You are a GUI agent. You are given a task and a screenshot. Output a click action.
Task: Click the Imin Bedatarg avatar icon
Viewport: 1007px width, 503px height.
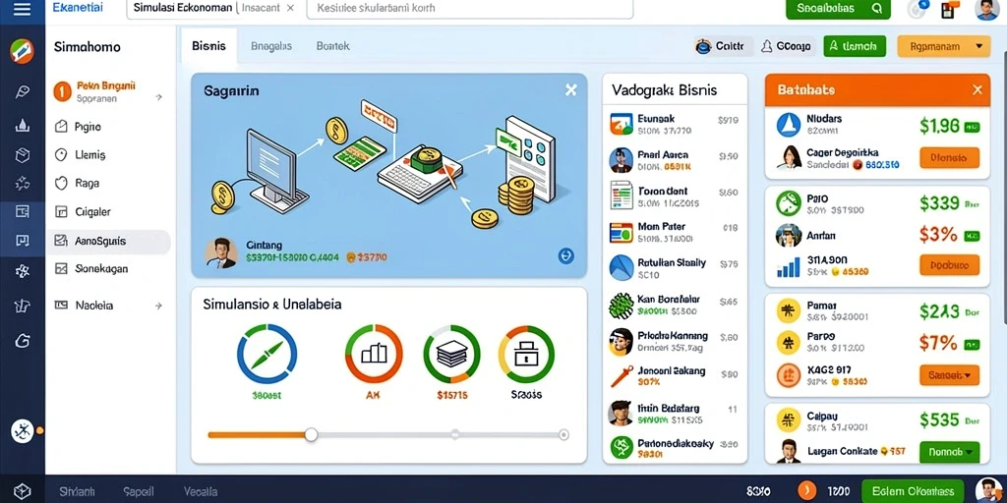622,414
